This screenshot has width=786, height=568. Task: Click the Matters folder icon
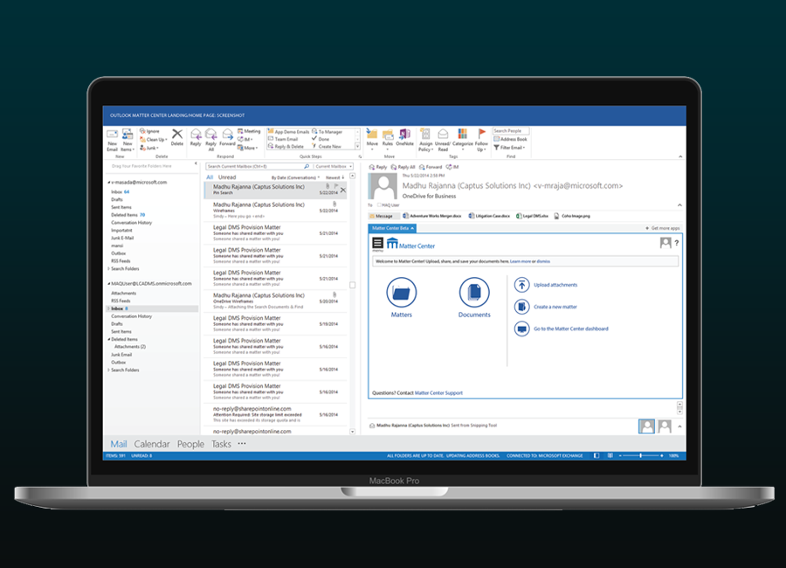click(x=401, y=292)
